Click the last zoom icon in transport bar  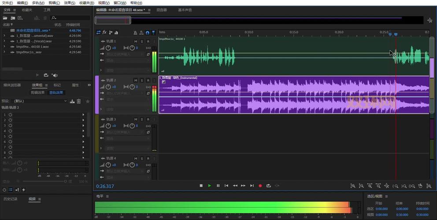pyautogui.click(x=429, y=186)
